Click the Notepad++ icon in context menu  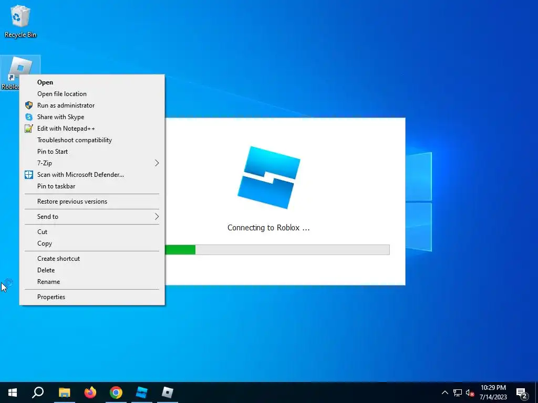click(x=29, y=129)
